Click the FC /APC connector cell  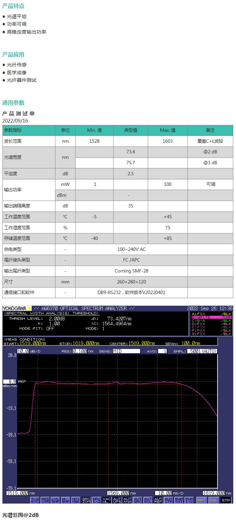tap(131, 260)
